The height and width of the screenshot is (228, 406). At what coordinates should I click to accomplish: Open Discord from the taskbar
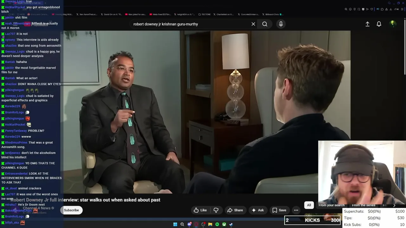point(189,225)
